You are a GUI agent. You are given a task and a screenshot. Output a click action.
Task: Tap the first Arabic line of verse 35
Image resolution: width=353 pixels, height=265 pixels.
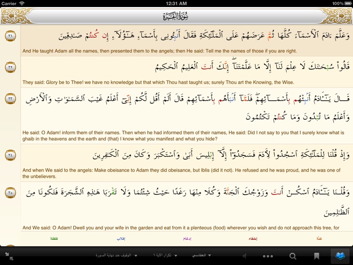187,193
